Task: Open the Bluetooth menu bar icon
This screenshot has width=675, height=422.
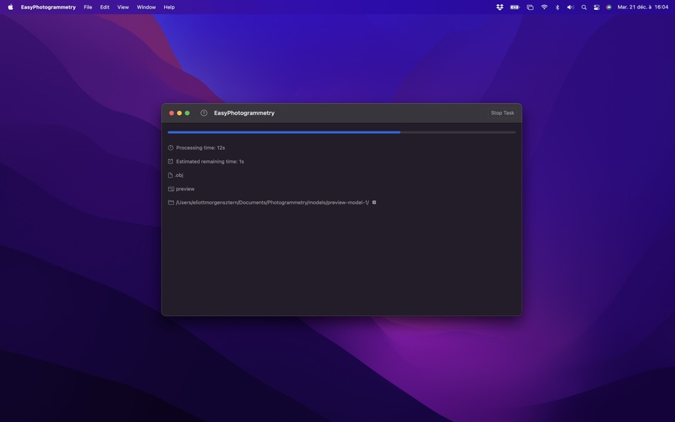Action: tap(557, 7)
